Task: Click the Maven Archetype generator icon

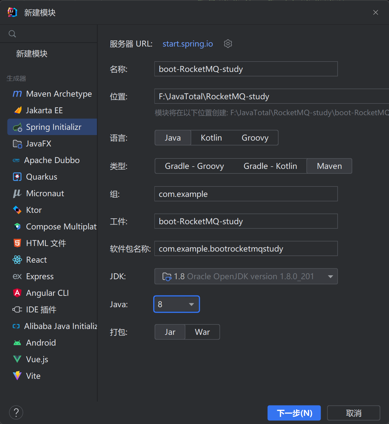Action: (x=17, y=94)
